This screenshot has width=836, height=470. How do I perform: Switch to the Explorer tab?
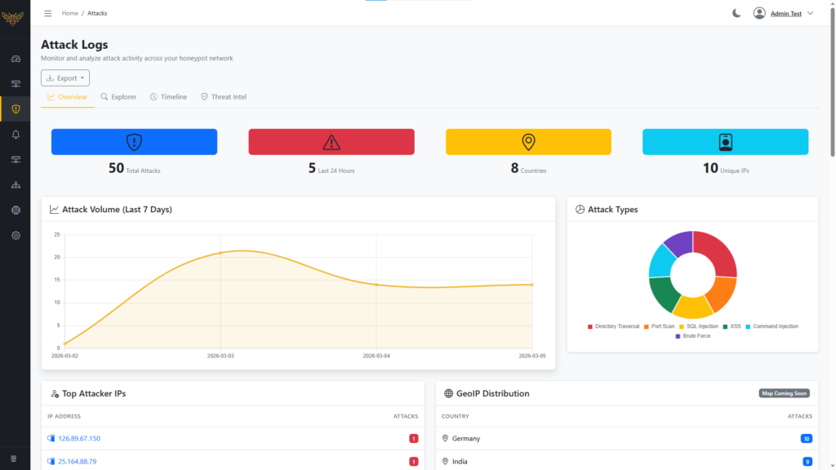[x=118, y=97]
